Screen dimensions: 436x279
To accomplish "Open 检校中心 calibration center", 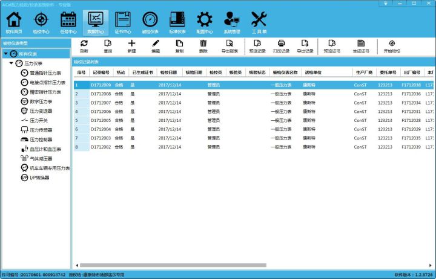I will click(x=41, y=21).
